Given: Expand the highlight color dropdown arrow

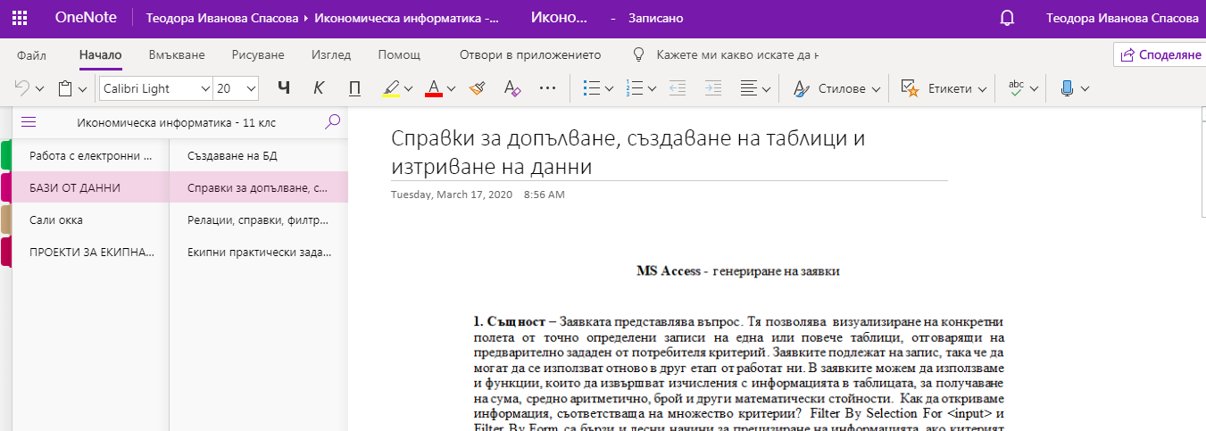Looking at the screenshot, I should coord(408,88).
